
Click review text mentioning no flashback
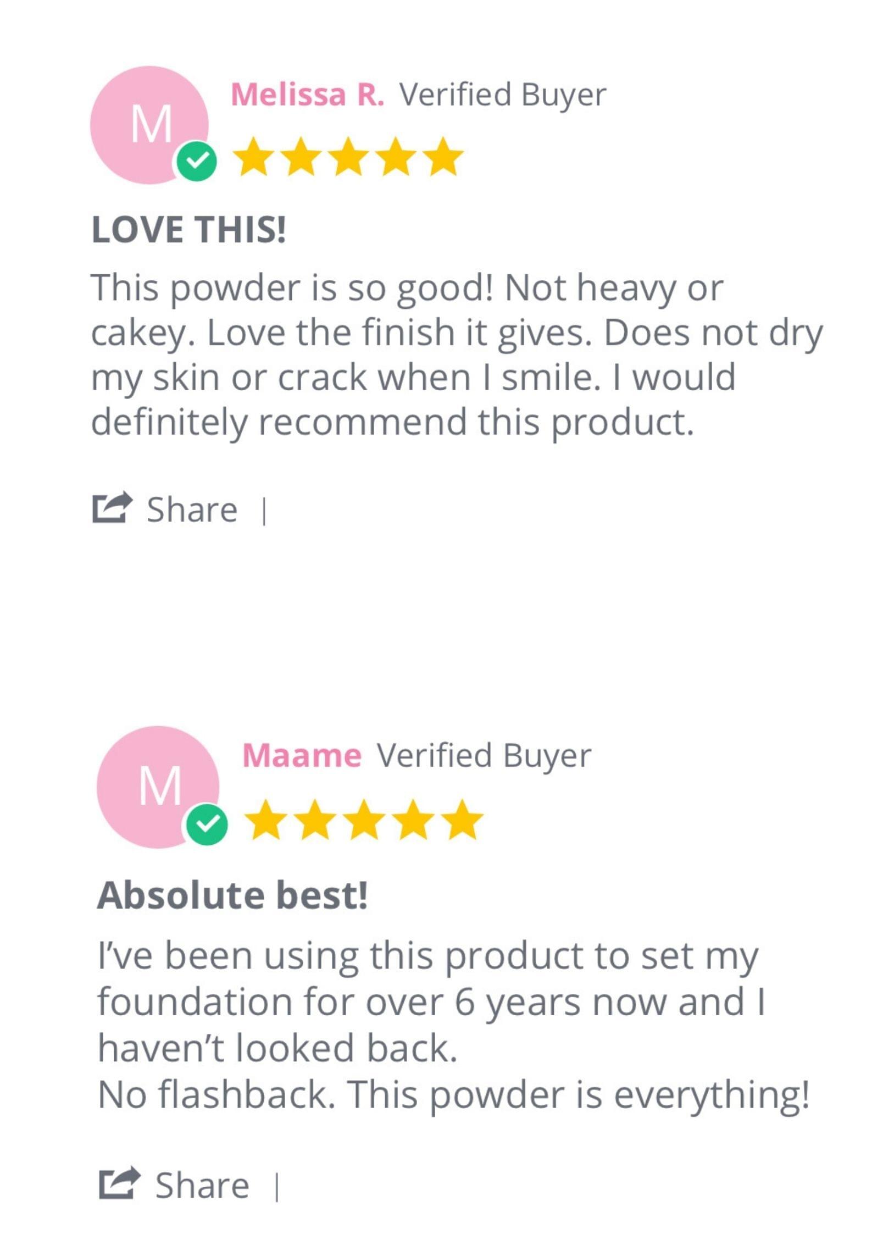point(453,1094)
